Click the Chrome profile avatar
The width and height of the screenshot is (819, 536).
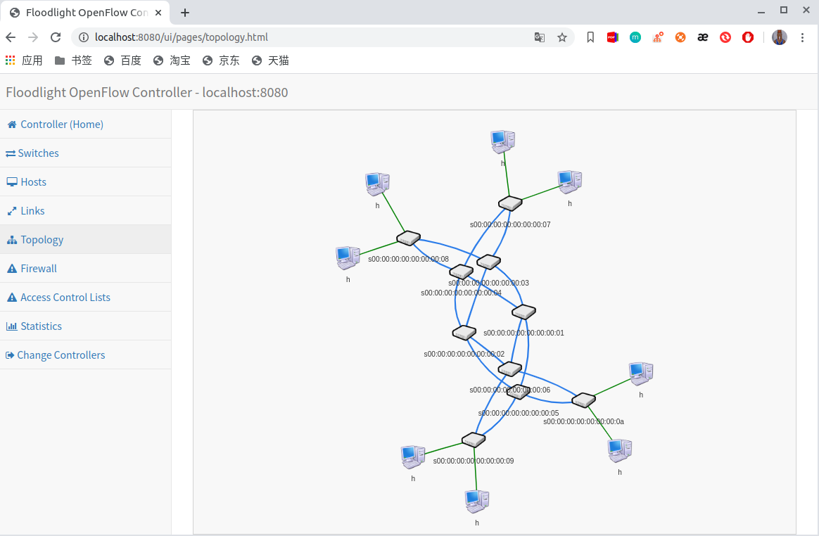[x=779, y=37]
